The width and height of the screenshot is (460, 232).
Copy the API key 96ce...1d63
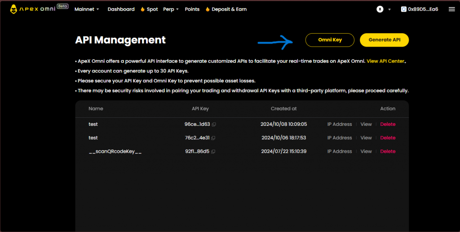(x=214, y=125)
